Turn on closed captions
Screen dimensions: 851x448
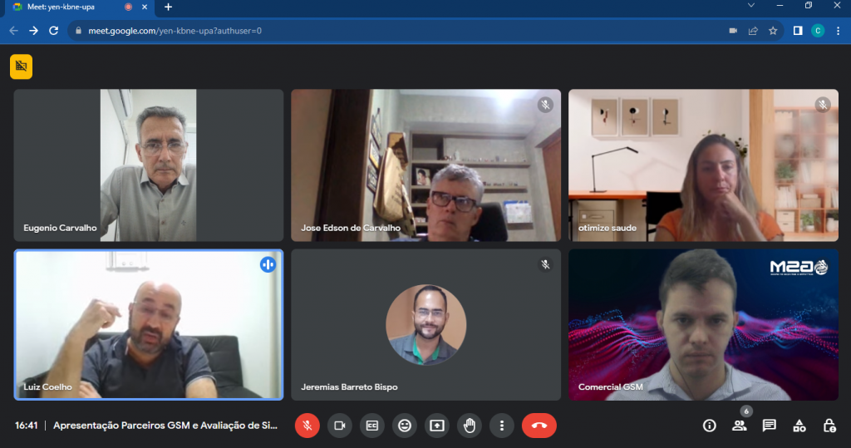click(372, 426)
